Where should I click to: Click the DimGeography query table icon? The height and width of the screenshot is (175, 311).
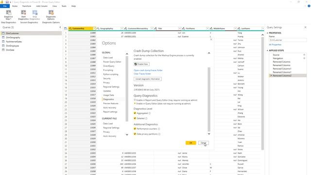3,37
